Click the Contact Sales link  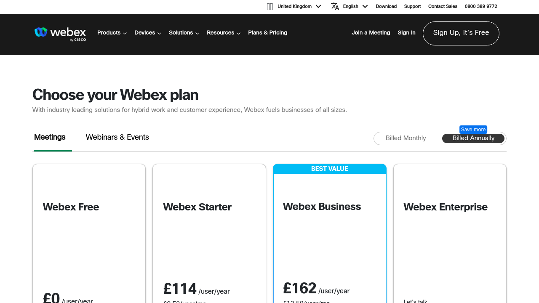[443, 7]
